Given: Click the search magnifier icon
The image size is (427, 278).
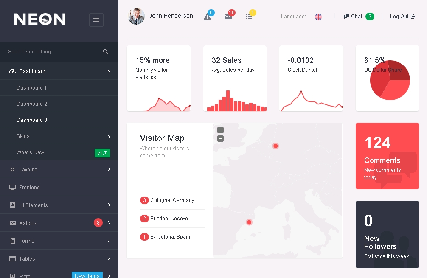Looking at the screenshot, I should [106, 52].
